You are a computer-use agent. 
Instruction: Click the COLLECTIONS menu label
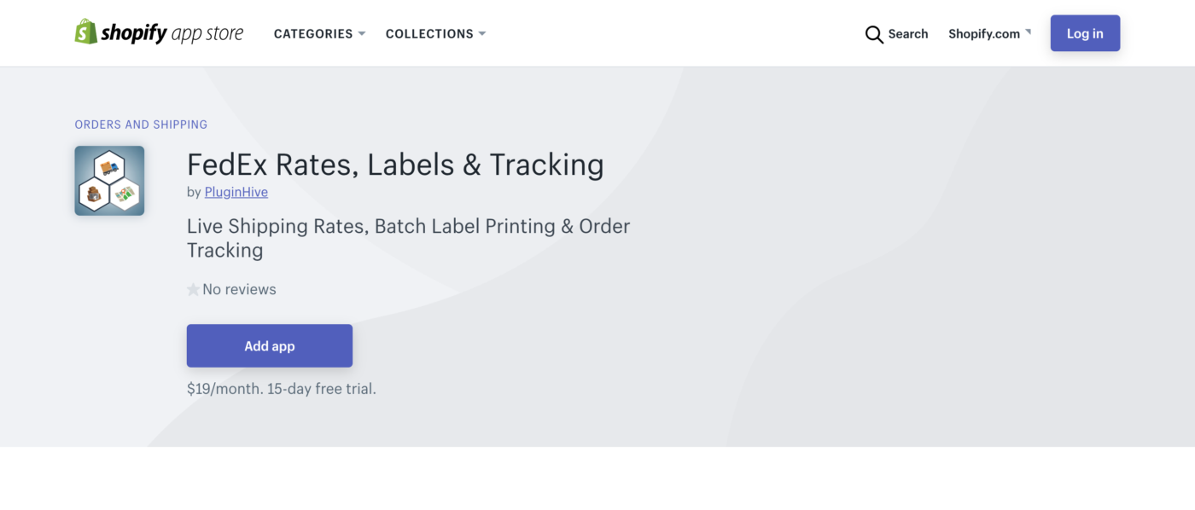click(429, 33)
